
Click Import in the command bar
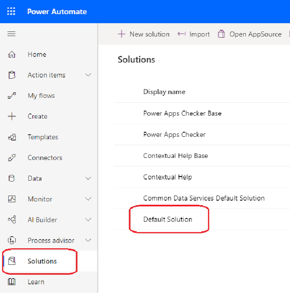tap(194, 34)
